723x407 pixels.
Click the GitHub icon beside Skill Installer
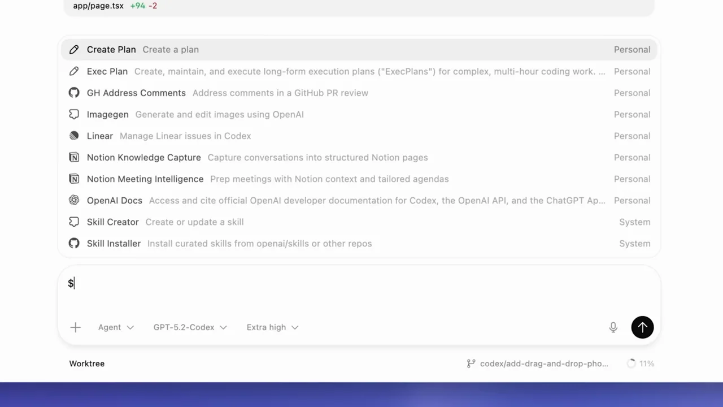tap(74, 243)
